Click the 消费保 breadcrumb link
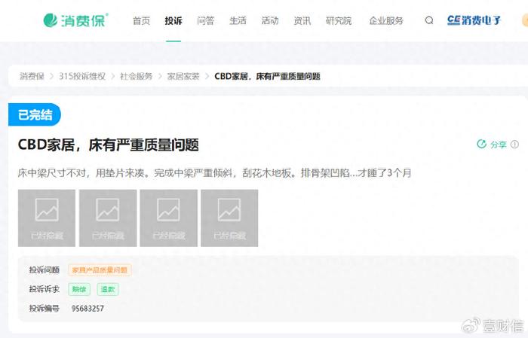Viewport: 528px width, 338px height. click(32, 76)
